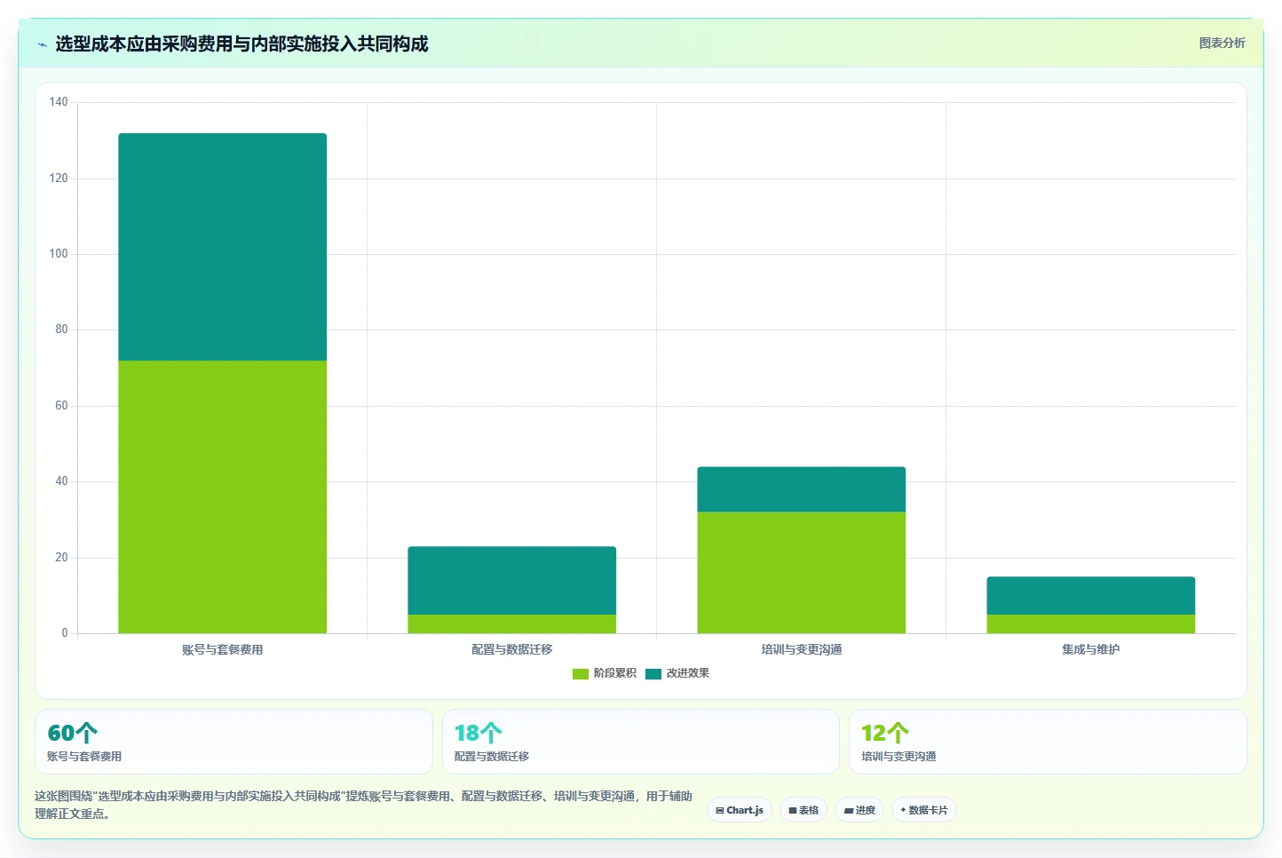Click the star icon in 数据卡片 tag
This screenshot has width=1282, height=858.
[903, 810]
